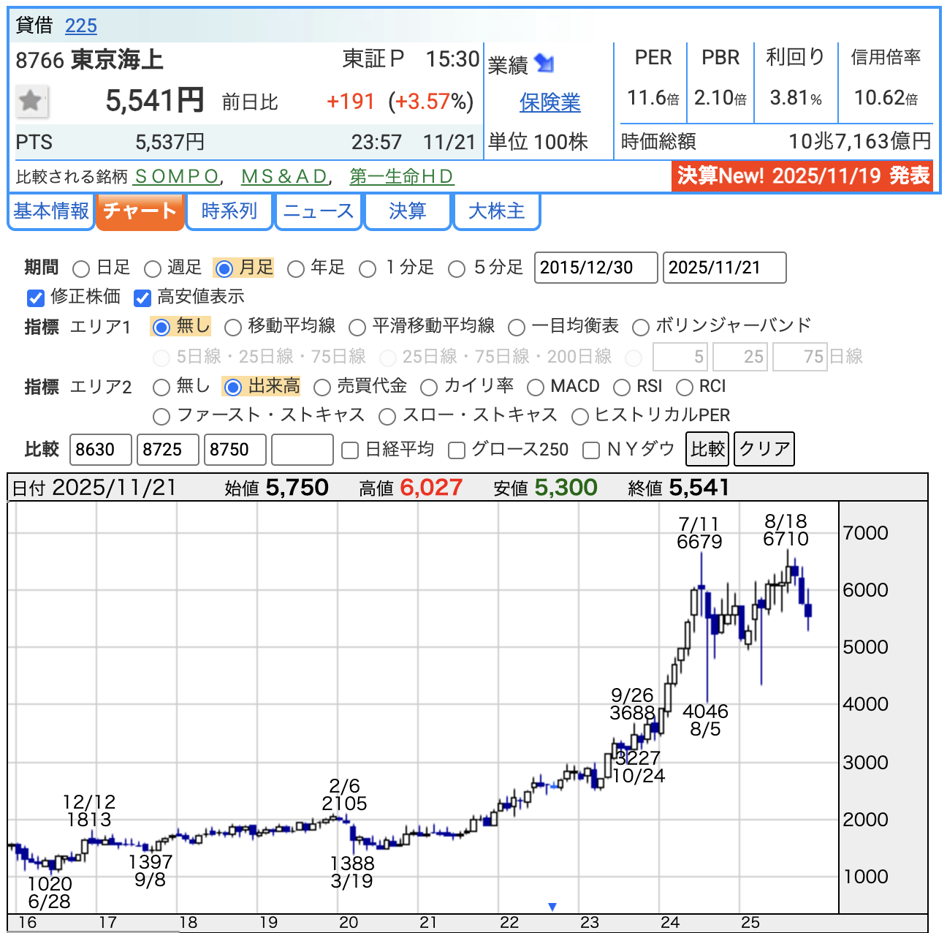Open the 時系列 tab
Image resolution: width=947 pixels, height=933 pixels.
click(229, 211)
